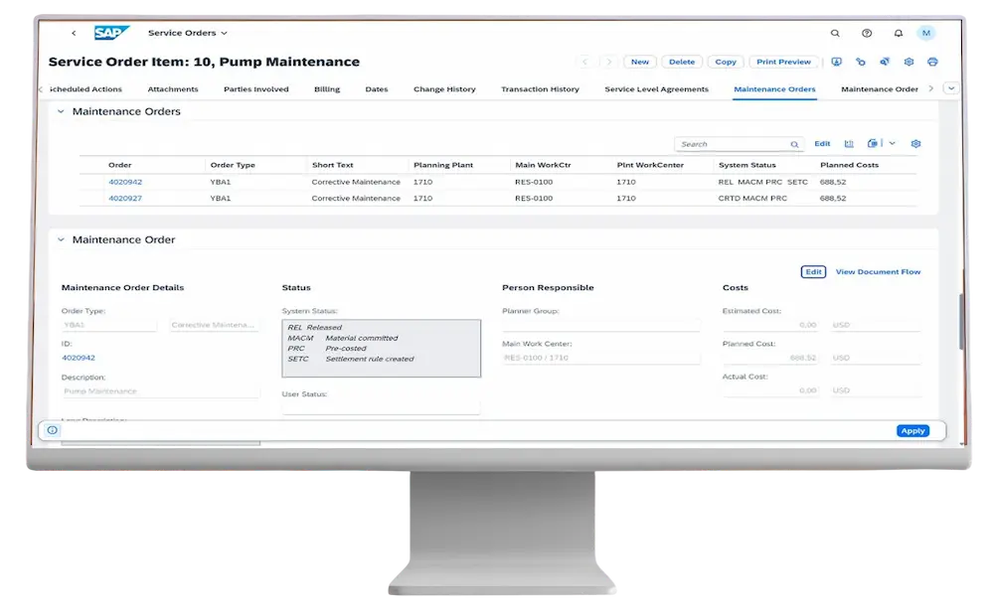994x615 pixels.
Task: Click the Planning Plant column header
Action: click(443, 165)
